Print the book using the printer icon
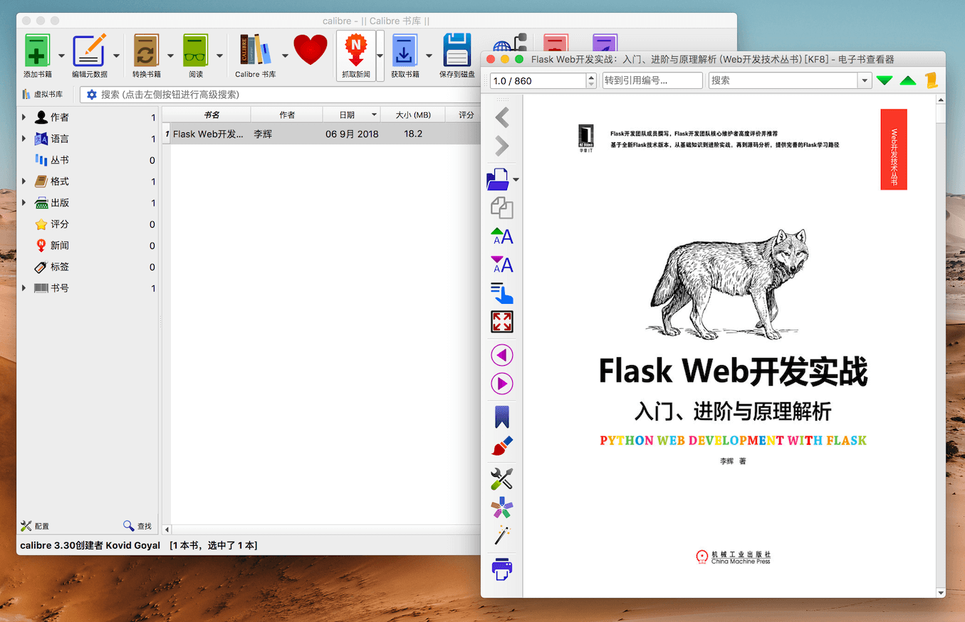This screenshot has height=622, width=965. click(502, 569)
